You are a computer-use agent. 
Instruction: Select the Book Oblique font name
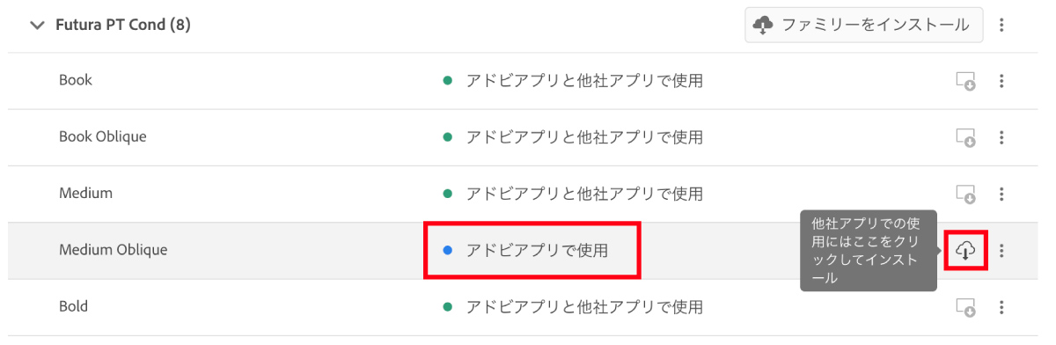point(103,136)
